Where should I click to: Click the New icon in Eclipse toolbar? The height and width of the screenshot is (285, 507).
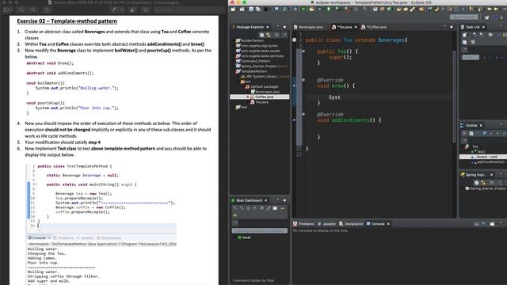(233, 9)
